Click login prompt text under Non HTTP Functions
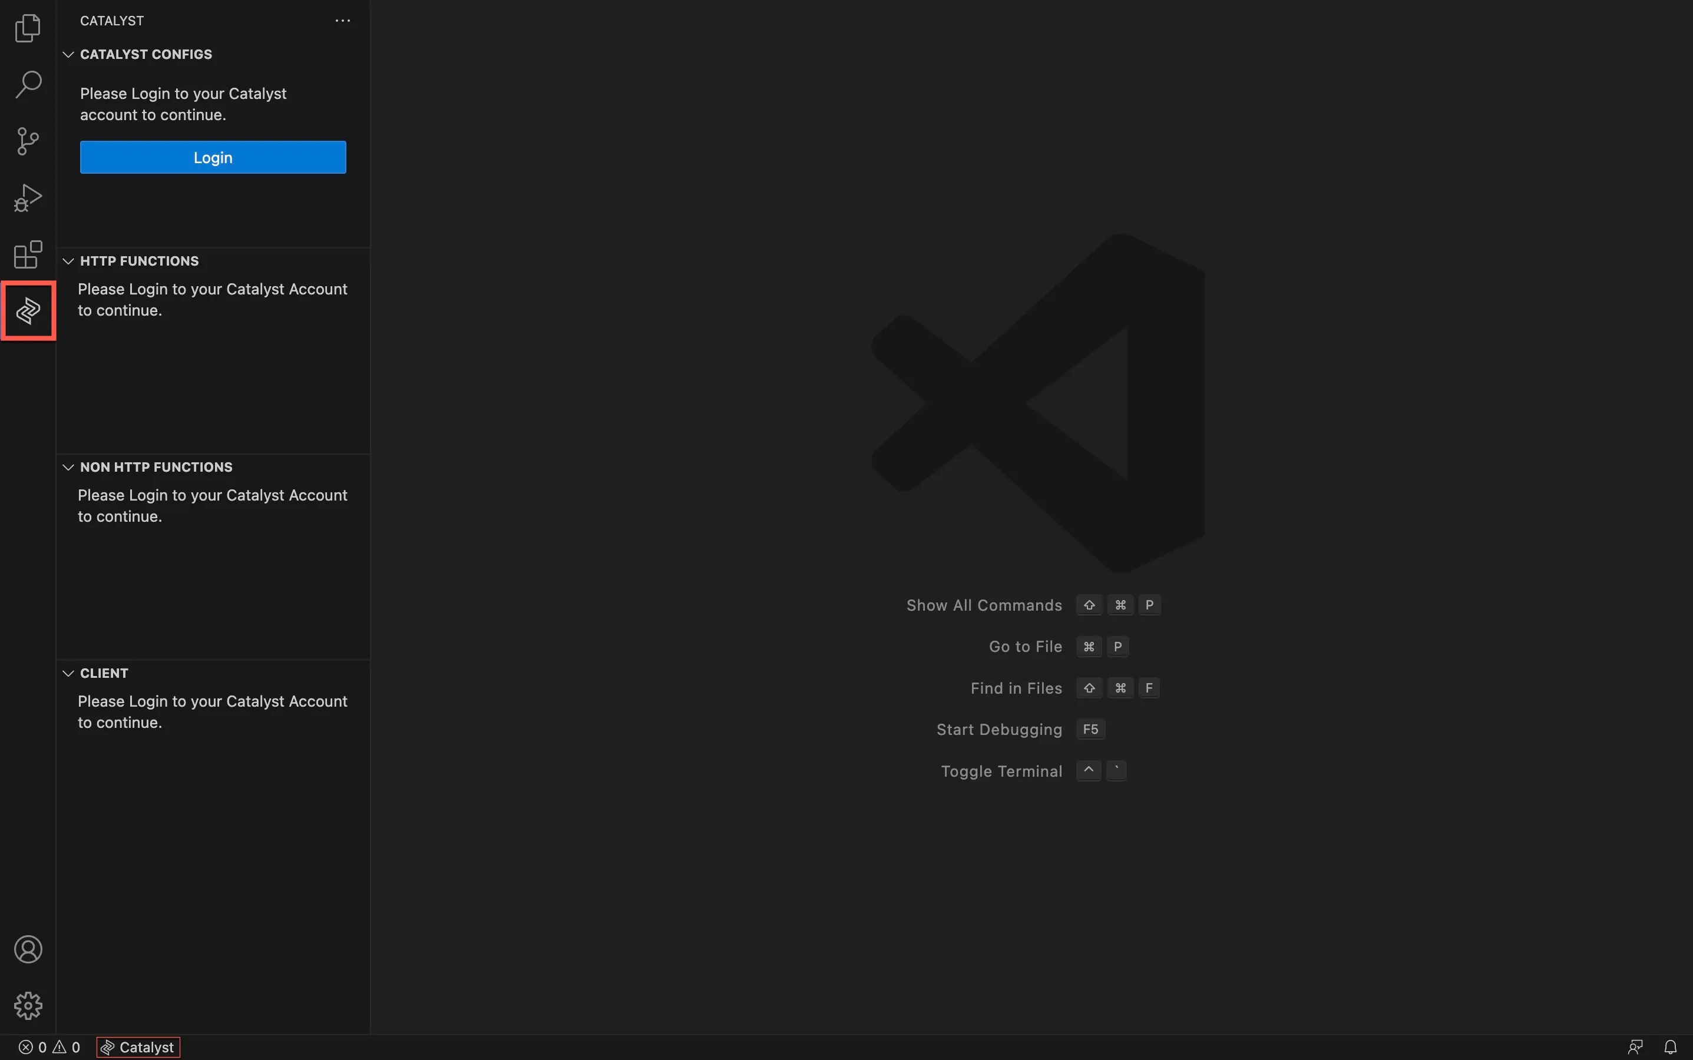Viewport: 1693px width, 1060px height. (213, 505)
